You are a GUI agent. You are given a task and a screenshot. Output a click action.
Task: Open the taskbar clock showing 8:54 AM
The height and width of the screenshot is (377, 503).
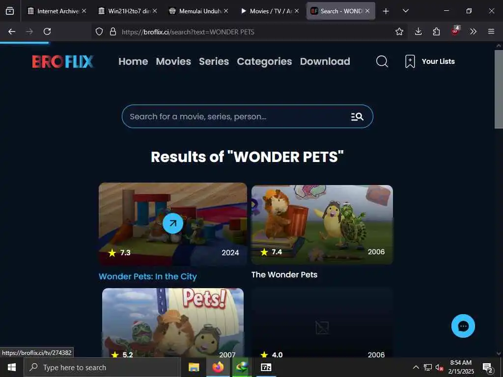[461, 367]
